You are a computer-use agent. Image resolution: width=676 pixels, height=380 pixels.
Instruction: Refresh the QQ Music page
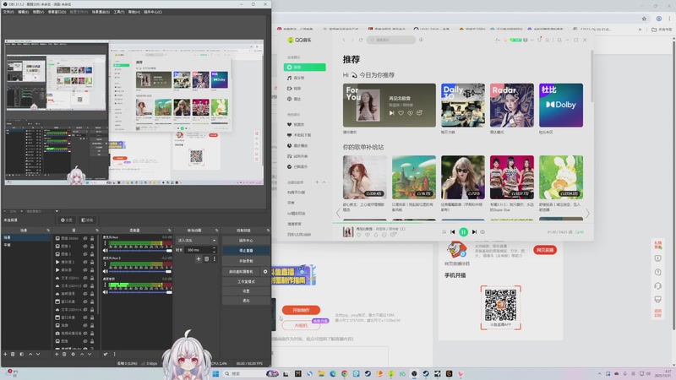(x=361, y=40)
